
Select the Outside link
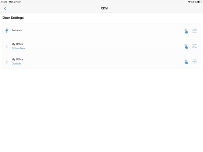click(16, 64)
